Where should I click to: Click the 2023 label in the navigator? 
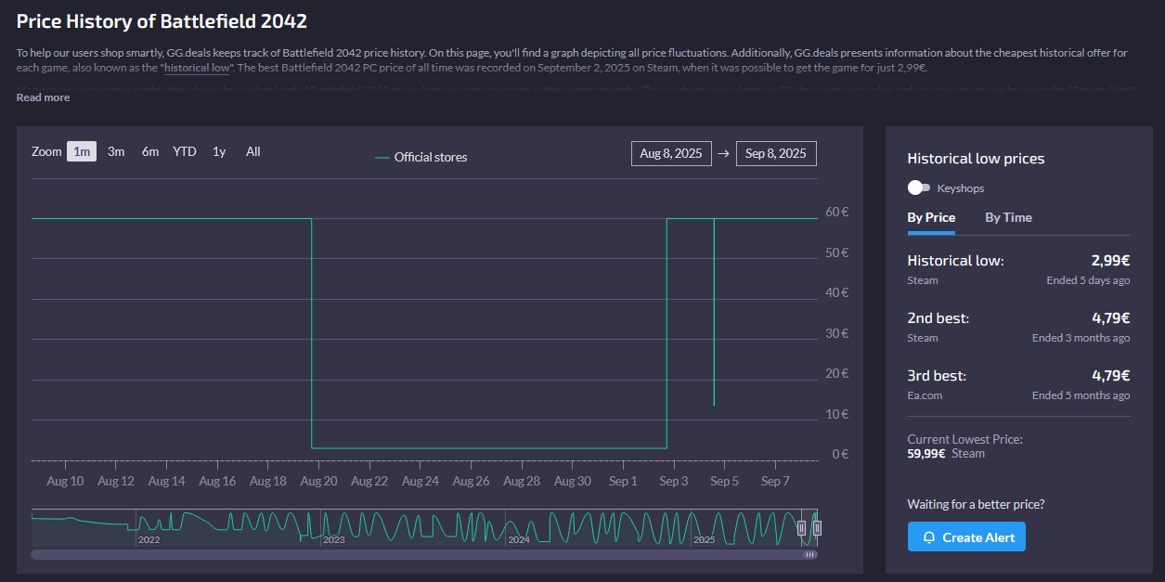click(334, 539)
